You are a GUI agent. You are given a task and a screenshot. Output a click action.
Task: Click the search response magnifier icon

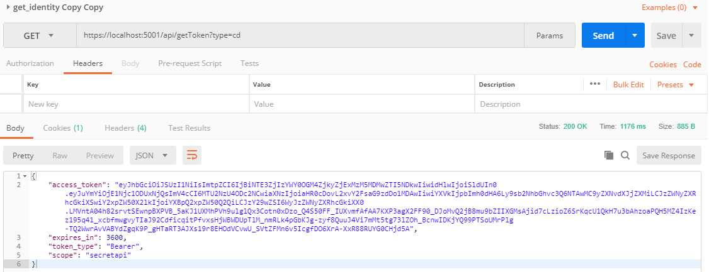(x=625, y=155)
